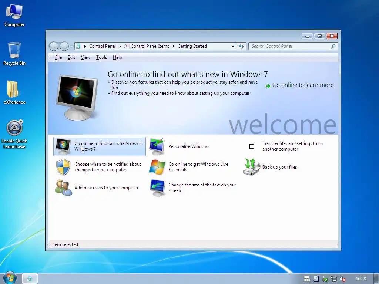379x284 pixels.
Task: Click the Refresh button in address bar
Action: pyautogui.click(x=241, y=46)
